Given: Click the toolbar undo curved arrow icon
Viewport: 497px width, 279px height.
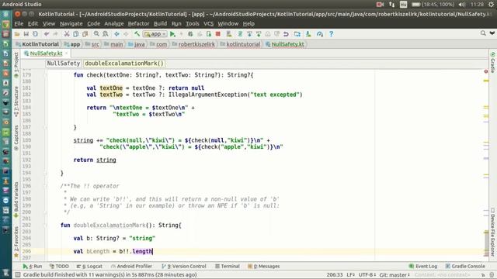Looking at the screenshot, I should (286, 34).
